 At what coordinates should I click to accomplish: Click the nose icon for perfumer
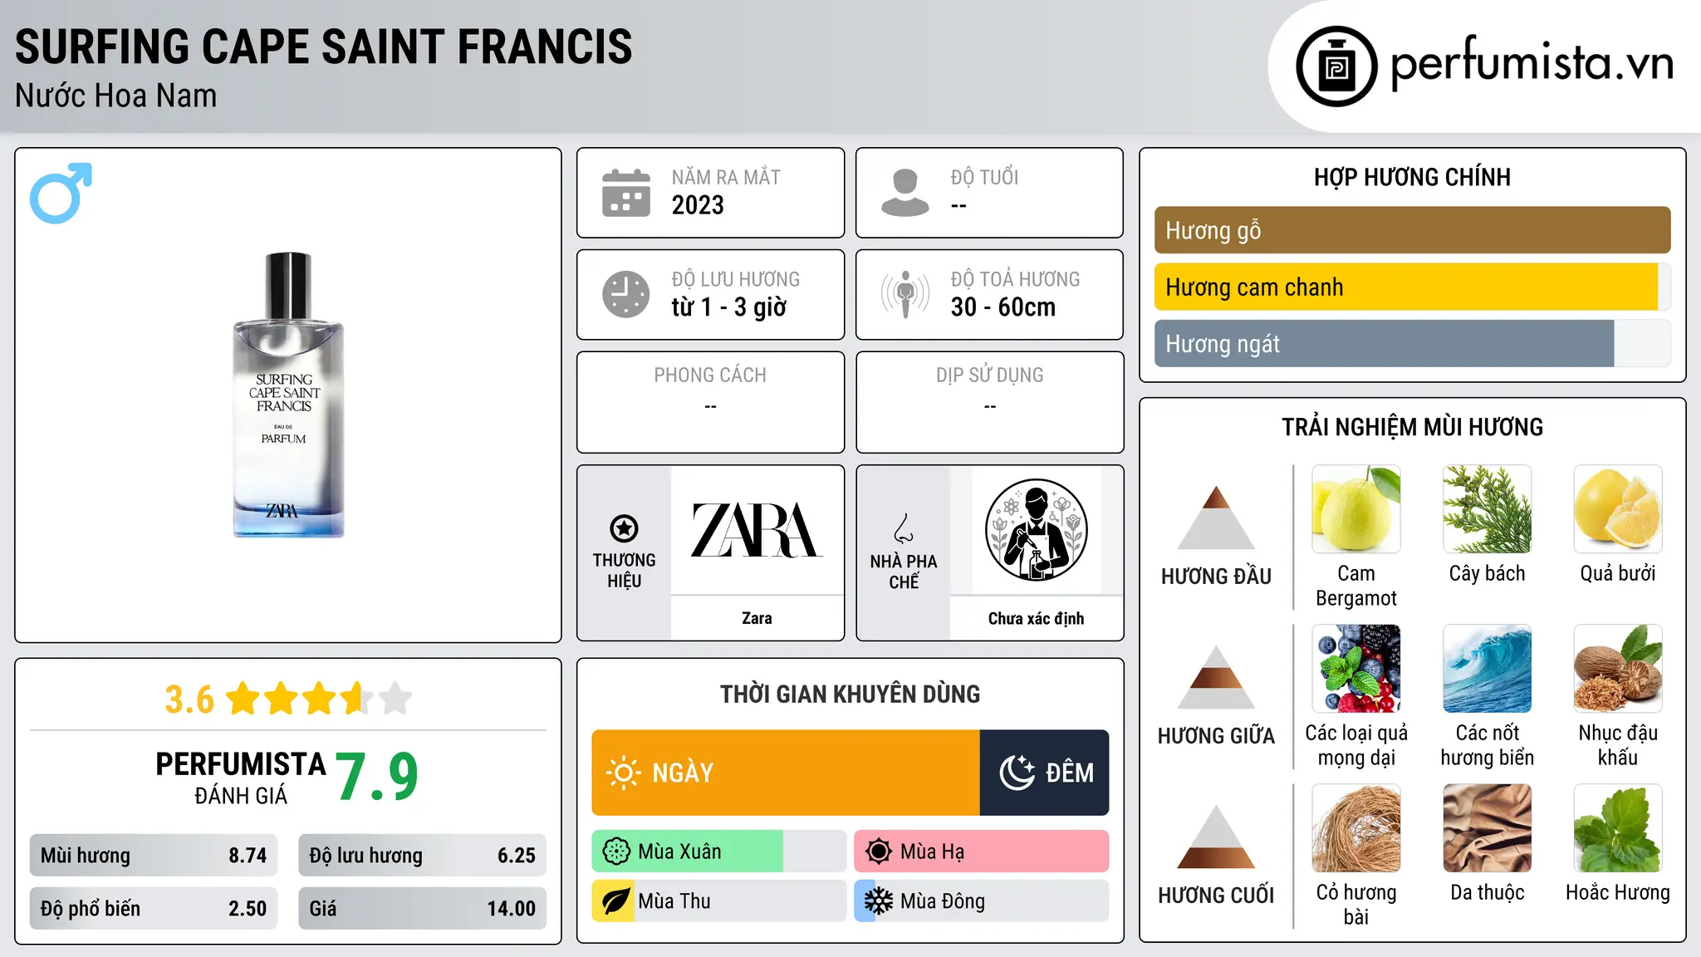coord(904,528)
